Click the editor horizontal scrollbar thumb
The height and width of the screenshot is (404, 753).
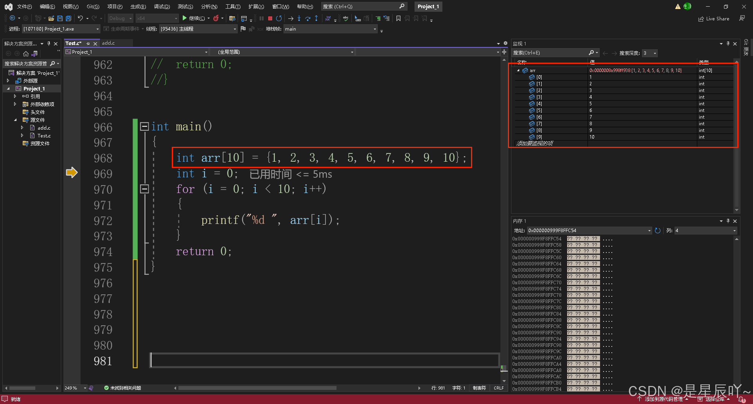pyautogui.click(x=257, y=388)
